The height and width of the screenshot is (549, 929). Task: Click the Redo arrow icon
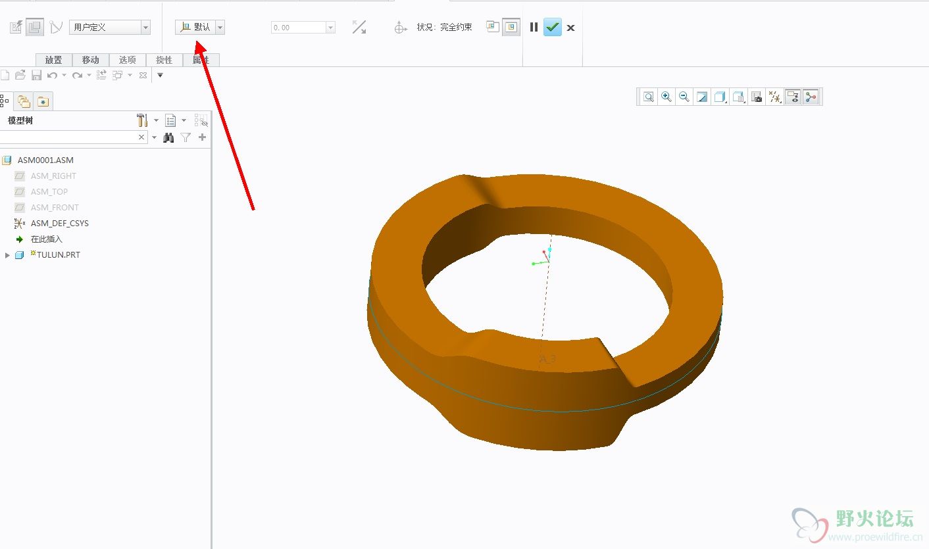click(77, 76)
